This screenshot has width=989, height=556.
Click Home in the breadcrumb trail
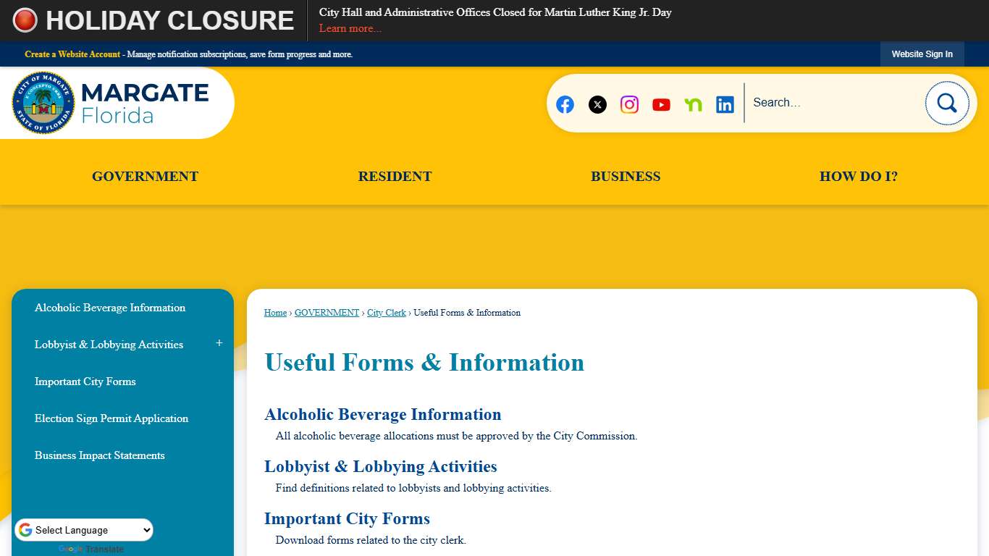pyautogui.click(x=275, y=312)
